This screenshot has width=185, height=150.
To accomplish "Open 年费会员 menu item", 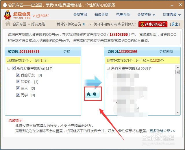I will [123, 15].
